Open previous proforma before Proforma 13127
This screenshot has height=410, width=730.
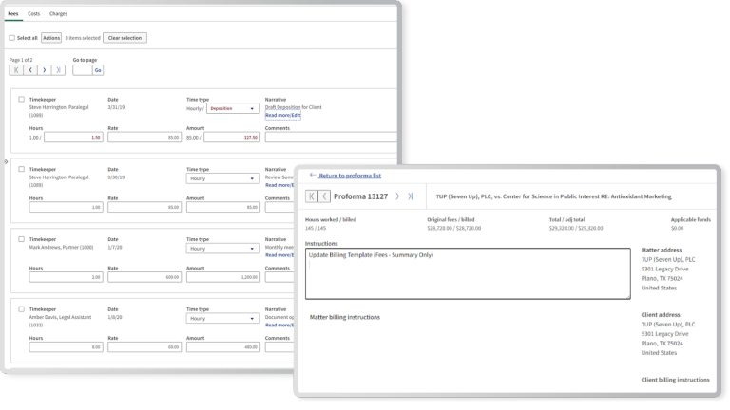[324, 196]
